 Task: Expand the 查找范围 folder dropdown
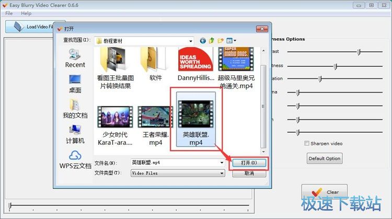(x=191, y=40)
